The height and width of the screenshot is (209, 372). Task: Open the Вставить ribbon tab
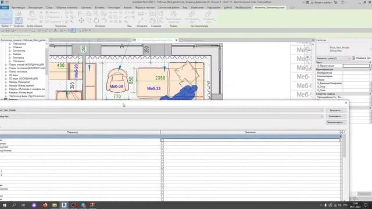pos(99,8)
